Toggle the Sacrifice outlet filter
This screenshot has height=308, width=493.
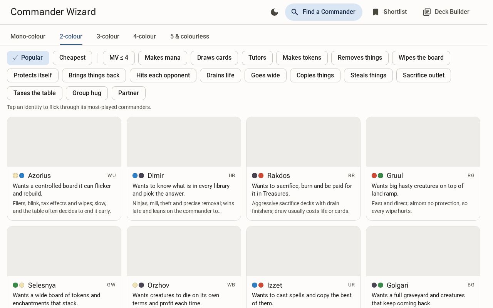point(424,75)
